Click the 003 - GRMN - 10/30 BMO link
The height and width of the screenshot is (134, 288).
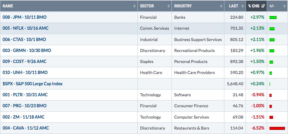click(27, 51)
